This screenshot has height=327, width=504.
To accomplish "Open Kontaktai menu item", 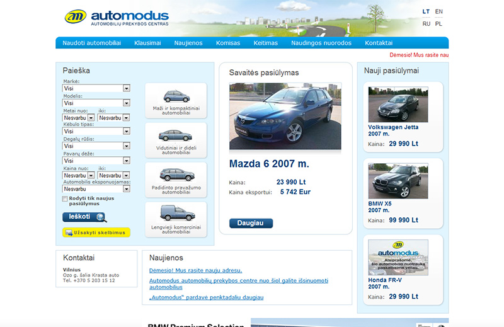I will click(x=379, y=43).
